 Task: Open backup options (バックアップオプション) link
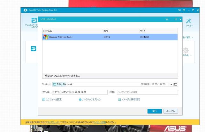click(x=92, y=100)
